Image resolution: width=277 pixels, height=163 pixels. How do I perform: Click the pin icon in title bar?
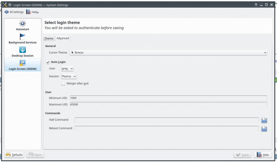click(x=10, y=5)
